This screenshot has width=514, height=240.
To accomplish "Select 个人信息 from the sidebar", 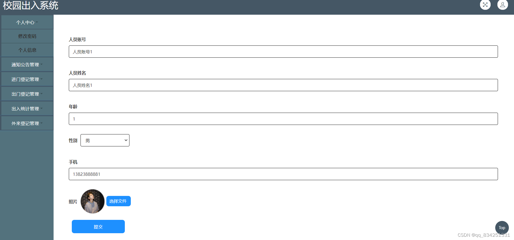I will pos(27,50).
